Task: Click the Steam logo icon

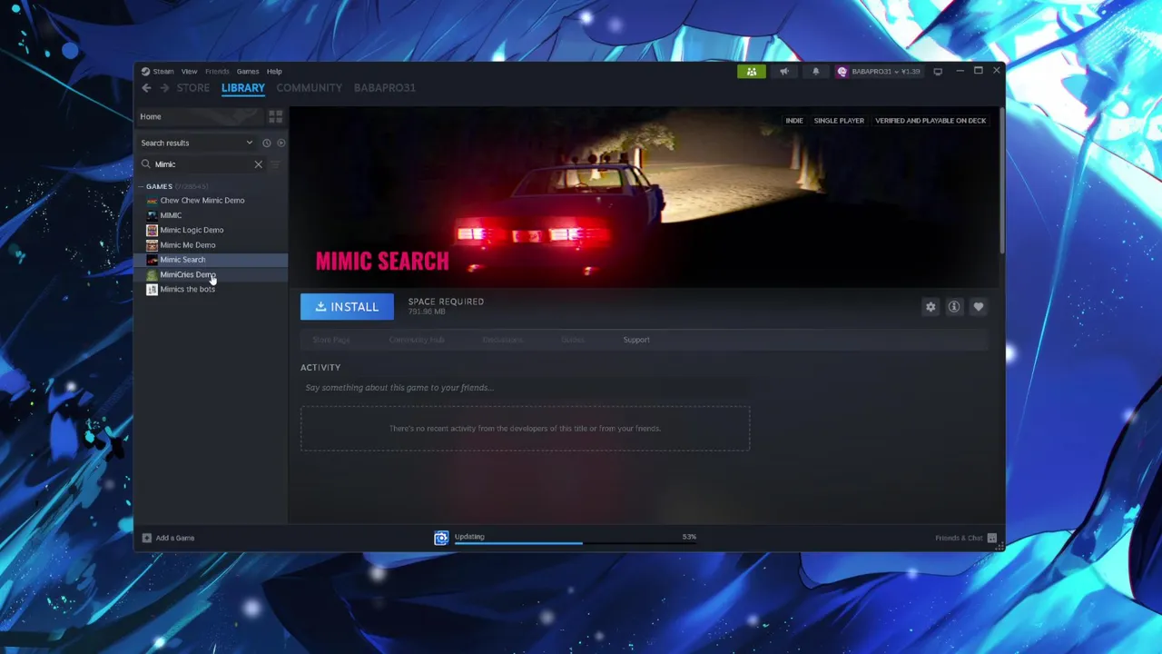Action: pos(145,71)
